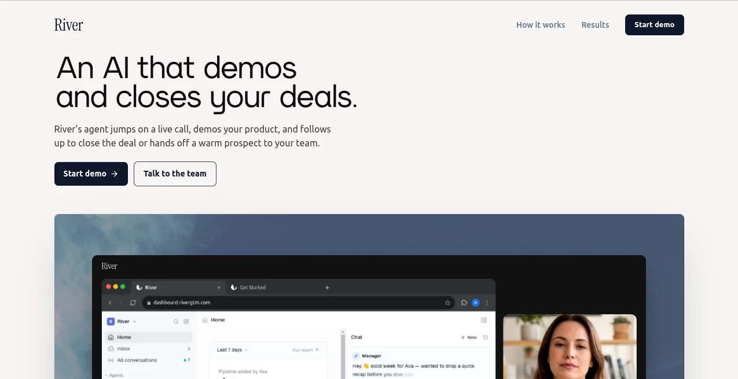Switch to the River browser tab in the demo
738x379 pixels.
178,287
